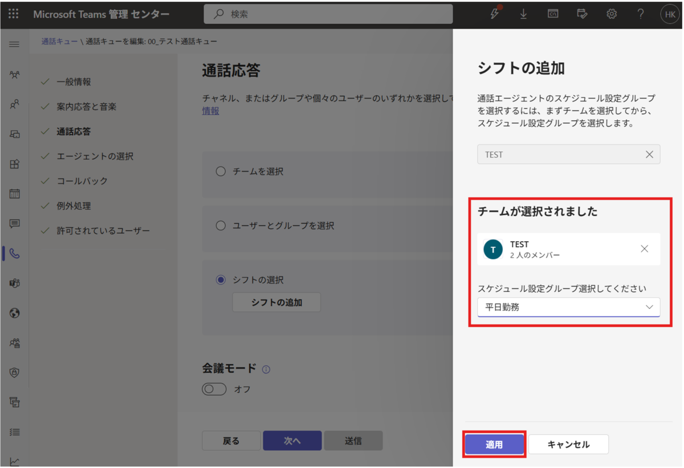This screenshot has height=468, width=684.
Task: Open the Analytics chart sidebar icon
Action: [15, 462]
